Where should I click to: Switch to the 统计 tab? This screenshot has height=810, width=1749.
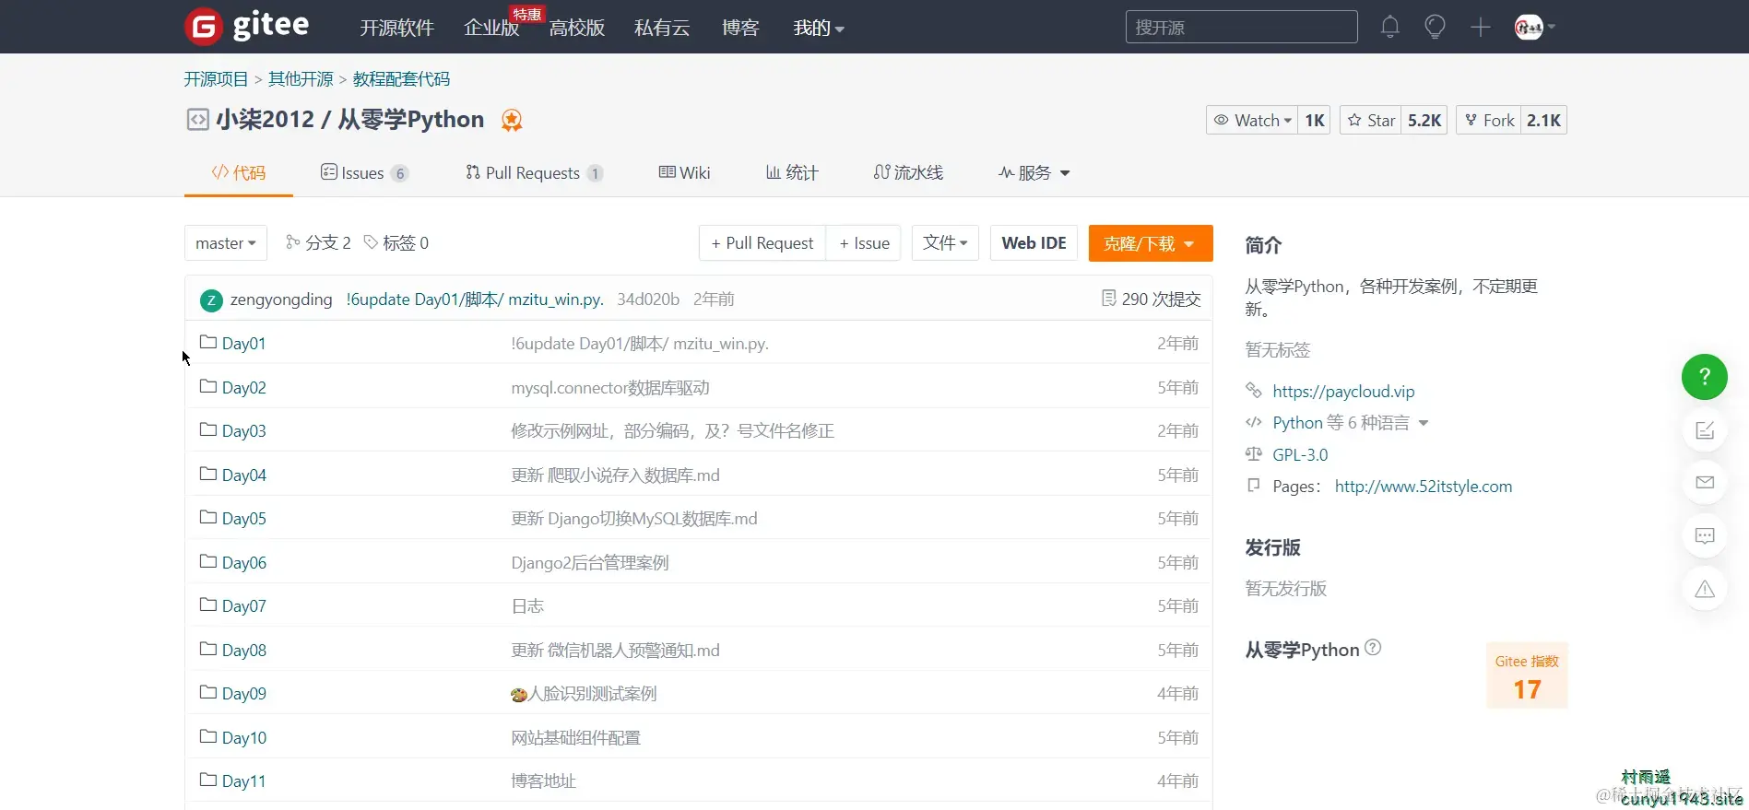click(x=792, y=173)
